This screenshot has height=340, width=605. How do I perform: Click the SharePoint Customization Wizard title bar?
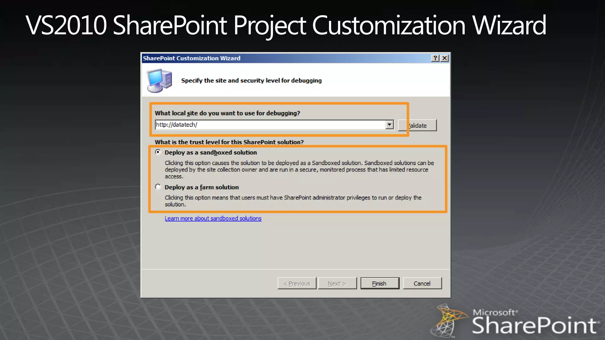[266, 58]
